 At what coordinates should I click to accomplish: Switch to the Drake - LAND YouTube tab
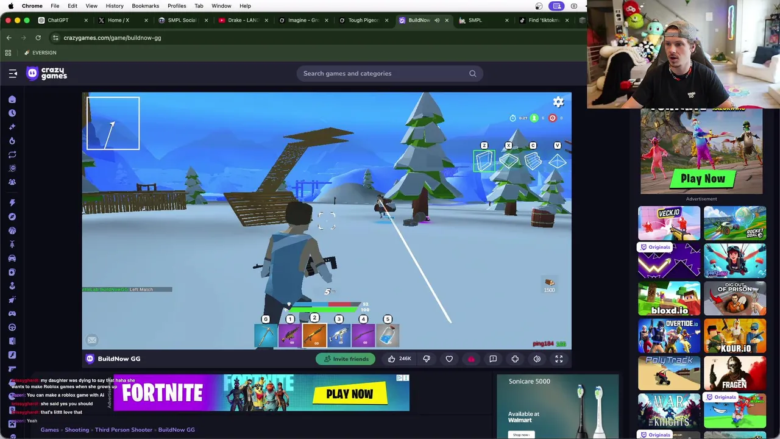tap(242, 20)
